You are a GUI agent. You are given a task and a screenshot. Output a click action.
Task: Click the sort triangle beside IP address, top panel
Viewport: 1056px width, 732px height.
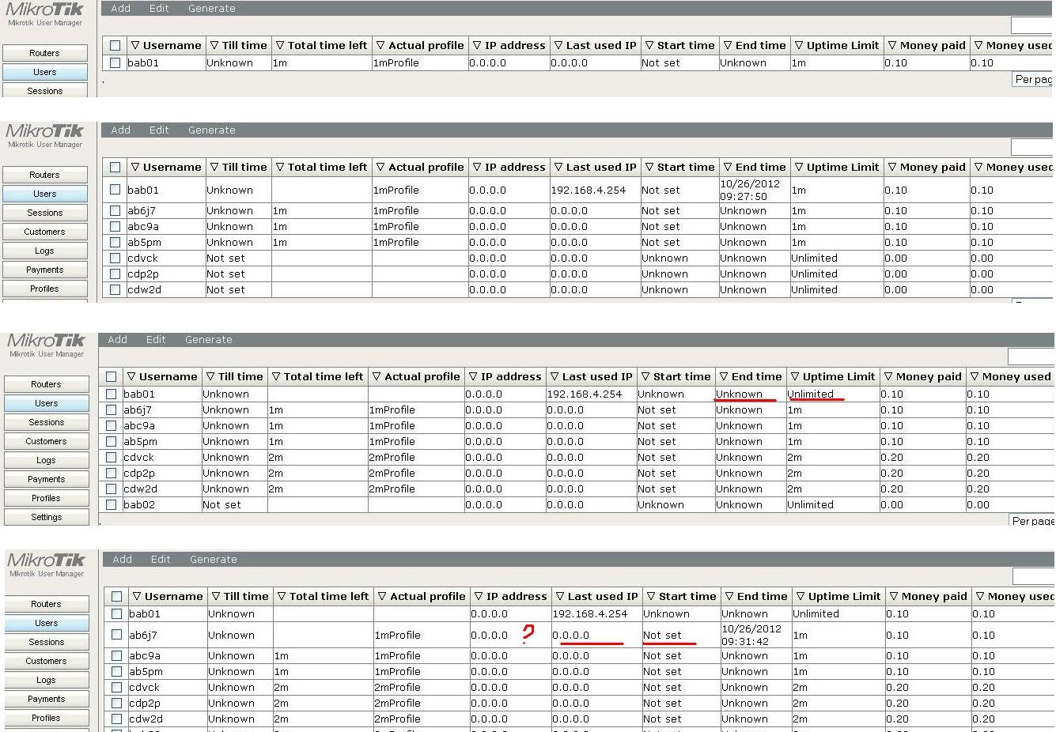(x=476, y=45)
